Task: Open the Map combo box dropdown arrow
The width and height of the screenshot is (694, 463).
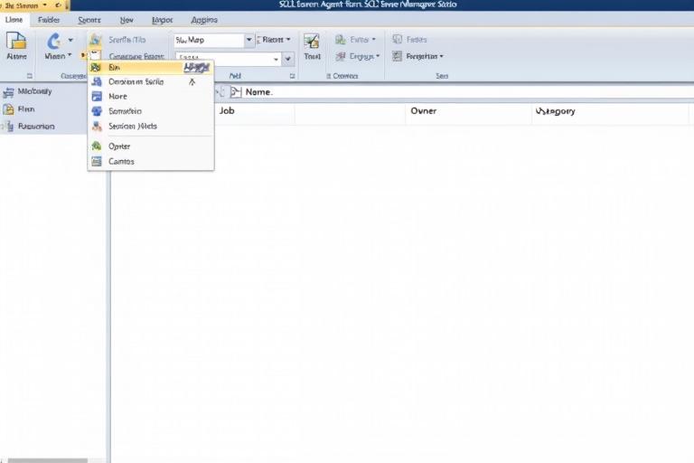Action: (x=249, y=41)
